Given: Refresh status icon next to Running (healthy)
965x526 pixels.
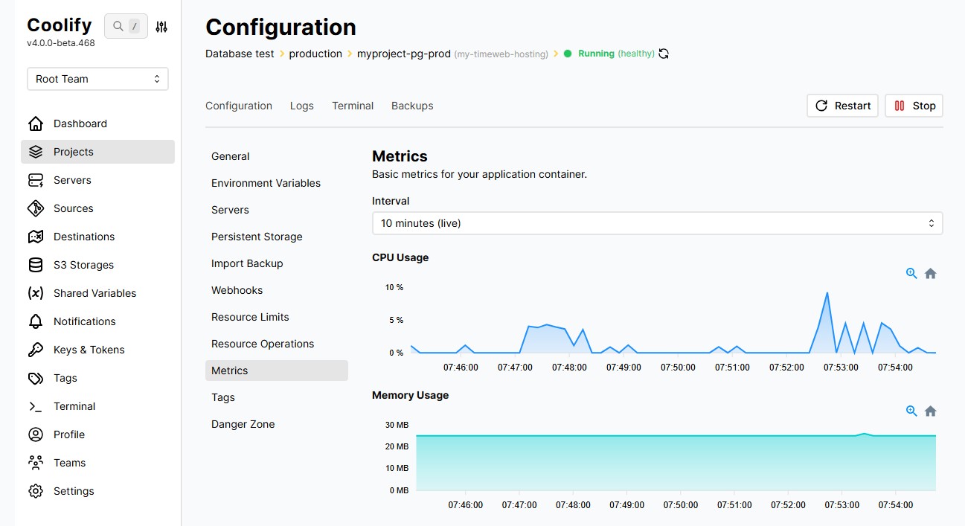Looking at the screenshot, I should point(664,54).
